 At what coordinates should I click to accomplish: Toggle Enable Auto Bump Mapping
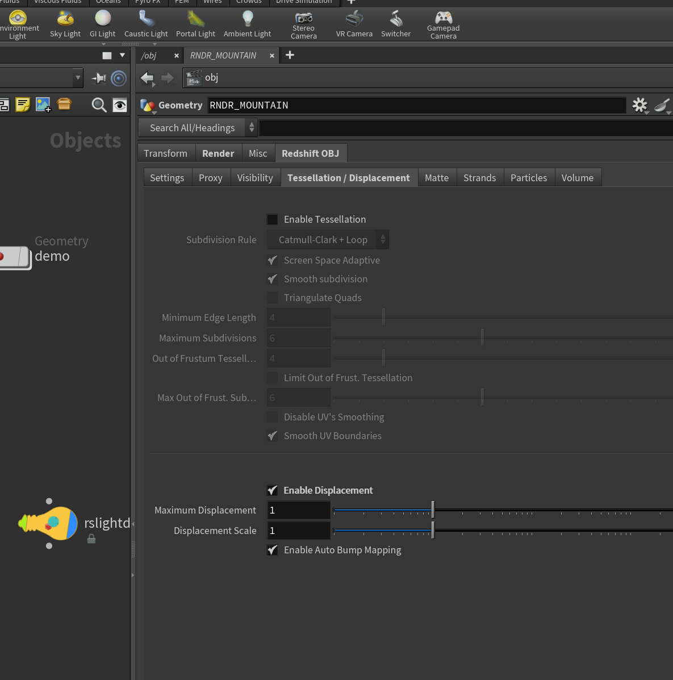pos(272,550)
